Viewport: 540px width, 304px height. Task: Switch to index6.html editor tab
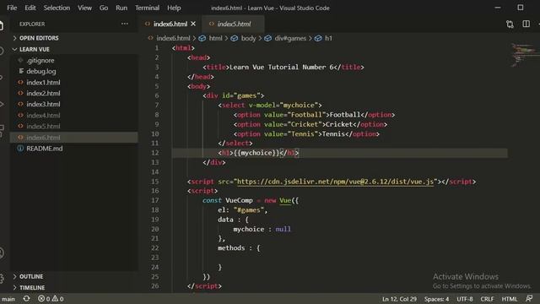170,24
